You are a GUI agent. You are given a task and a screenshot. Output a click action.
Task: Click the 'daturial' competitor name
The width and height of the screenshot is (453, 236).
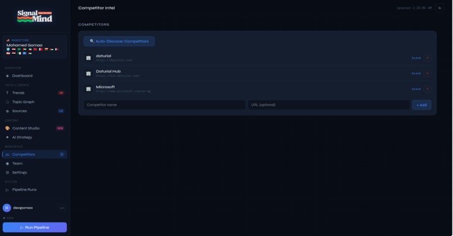tap(103, 56)
